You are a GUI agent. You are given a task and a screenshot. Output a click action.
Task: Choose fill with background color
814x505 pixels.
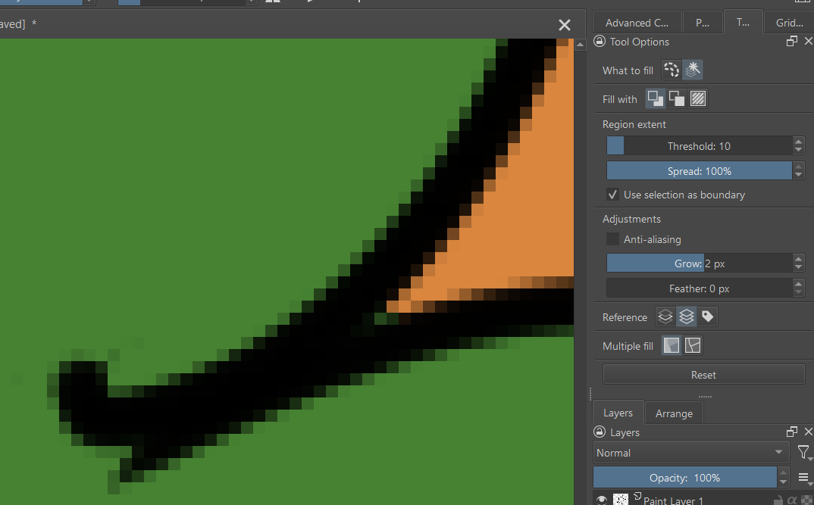[676, 98]
